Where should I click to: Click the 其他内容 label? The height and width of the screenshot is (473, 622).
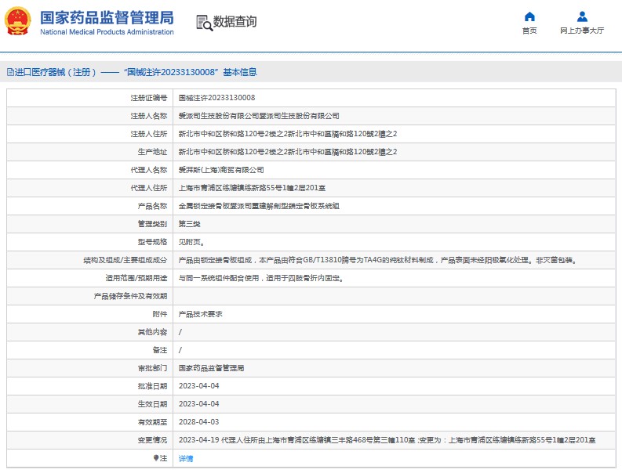click(152, 332)
